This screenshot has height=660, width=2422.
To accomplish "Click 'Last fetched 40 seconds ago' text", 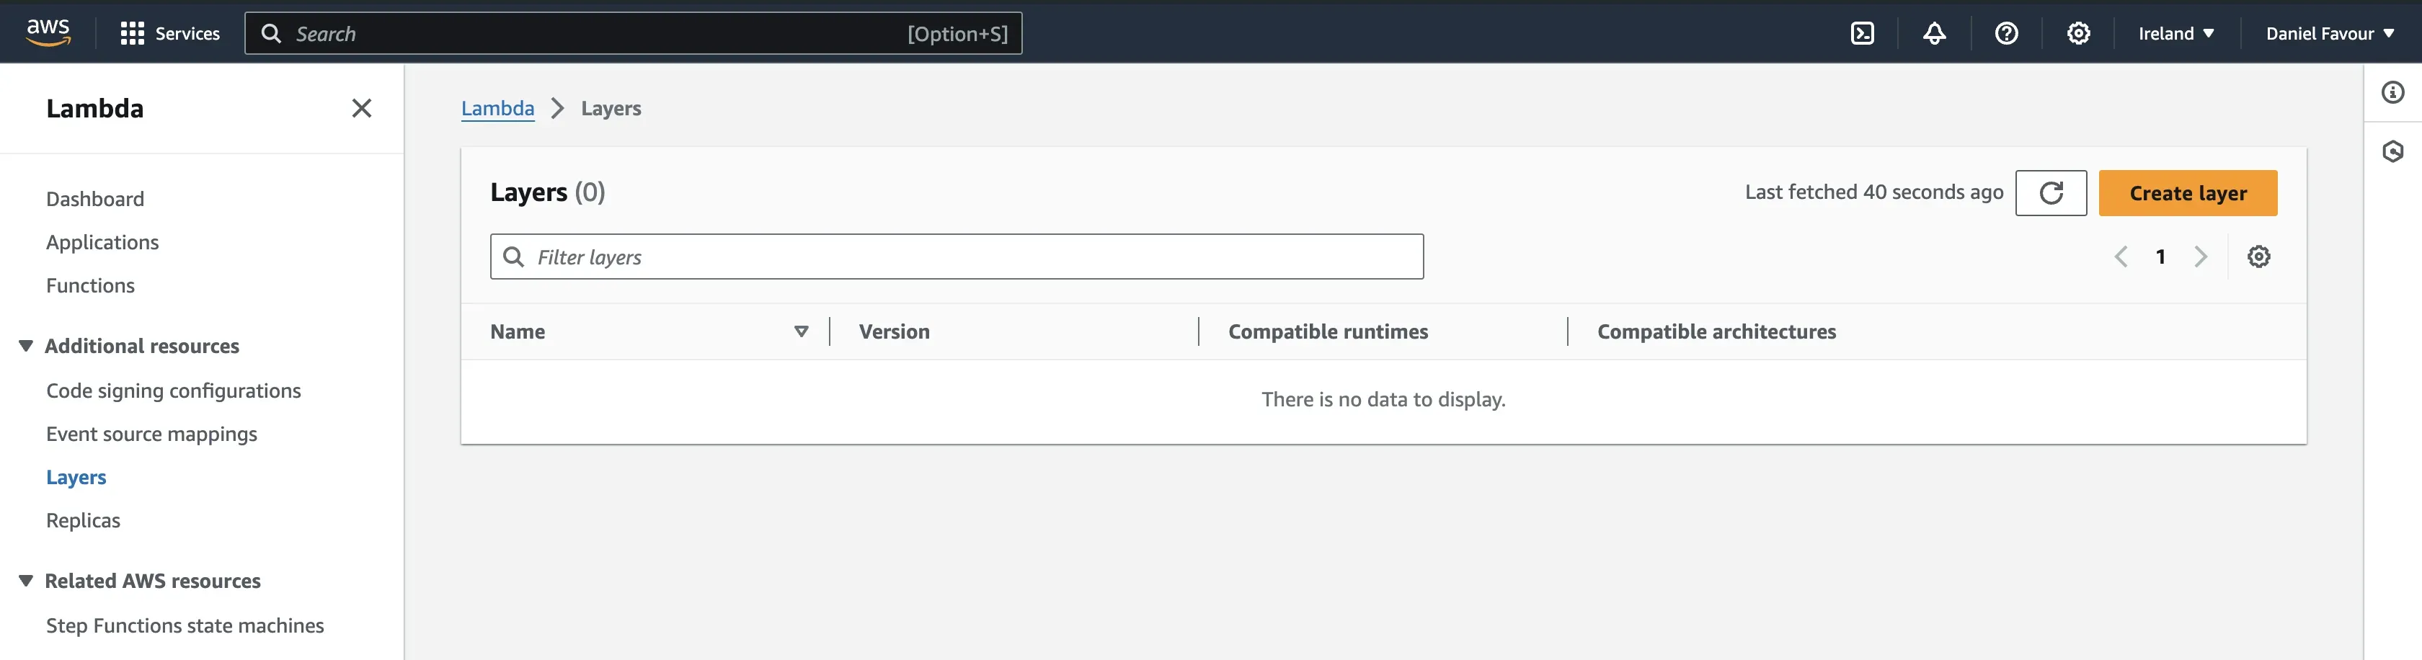I will pos(1874,192).
